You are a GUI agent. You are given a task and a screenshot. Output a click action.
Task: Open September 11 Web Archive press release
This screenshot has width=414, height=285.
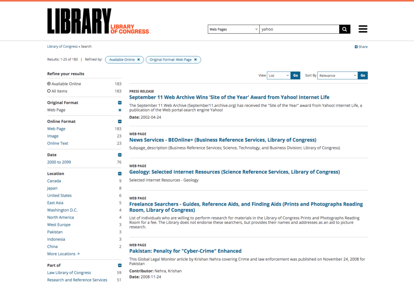(x=229, y=97)
